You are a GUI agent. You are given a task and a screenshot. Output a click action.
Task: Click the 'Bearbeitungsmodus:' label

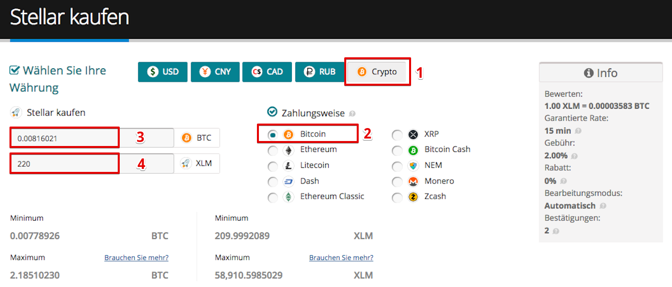[x=584, y=193]
